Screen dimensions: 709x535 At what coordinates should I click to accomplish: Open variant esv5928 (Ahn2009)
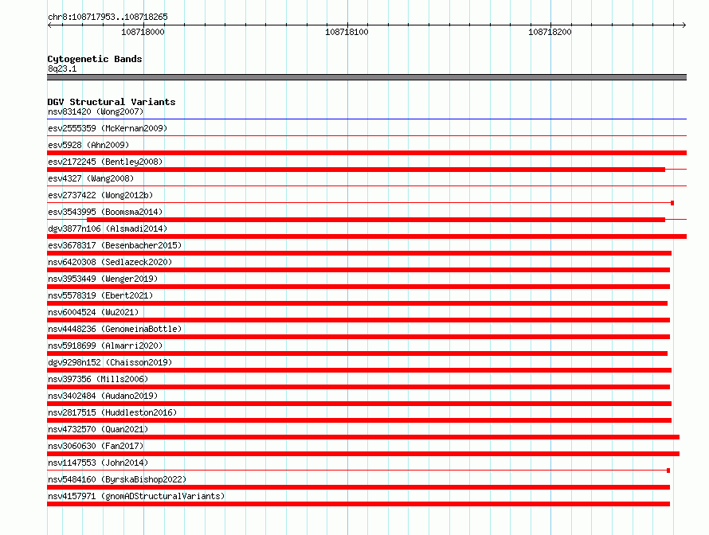click(88, 145)
